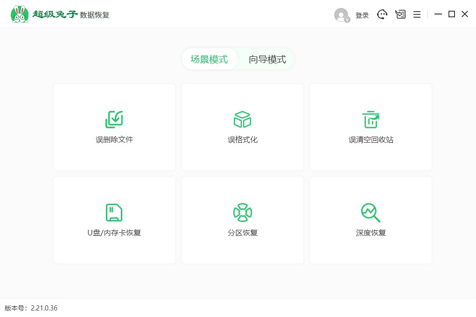This screenshot has width=476, height=317.
Task: Start 深度恢复 deep recovery
Action: pos(371,220)
